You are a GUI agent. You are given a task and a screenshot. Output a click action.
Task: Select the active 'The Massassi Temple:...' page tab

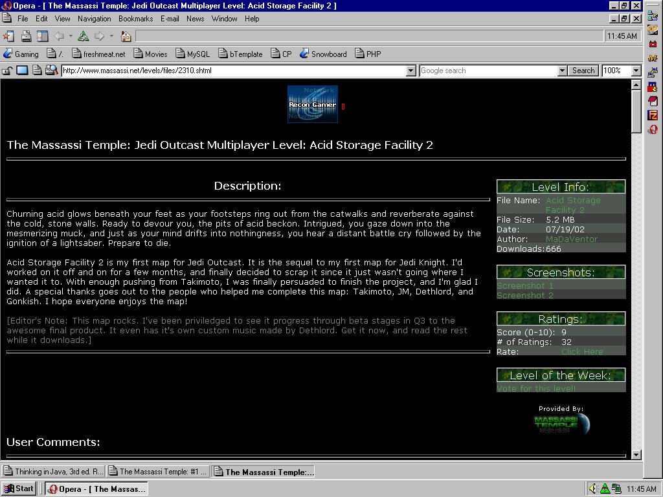click(x=263, y=472)
